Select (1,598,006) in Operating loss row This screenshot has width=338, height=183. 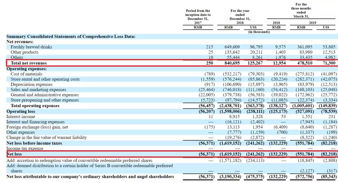230,111
